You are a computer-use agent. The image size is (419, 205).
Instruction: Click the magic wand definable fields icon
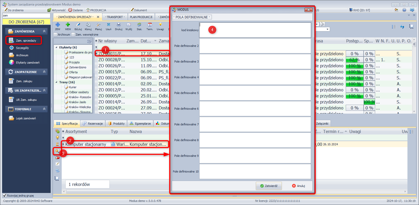pos(57,151)
